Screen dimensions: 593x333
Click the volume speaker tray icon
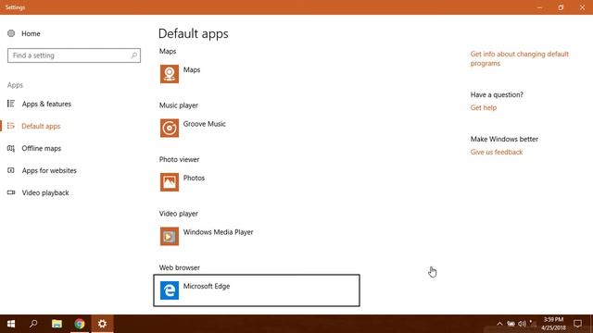(x=523, y=324)
